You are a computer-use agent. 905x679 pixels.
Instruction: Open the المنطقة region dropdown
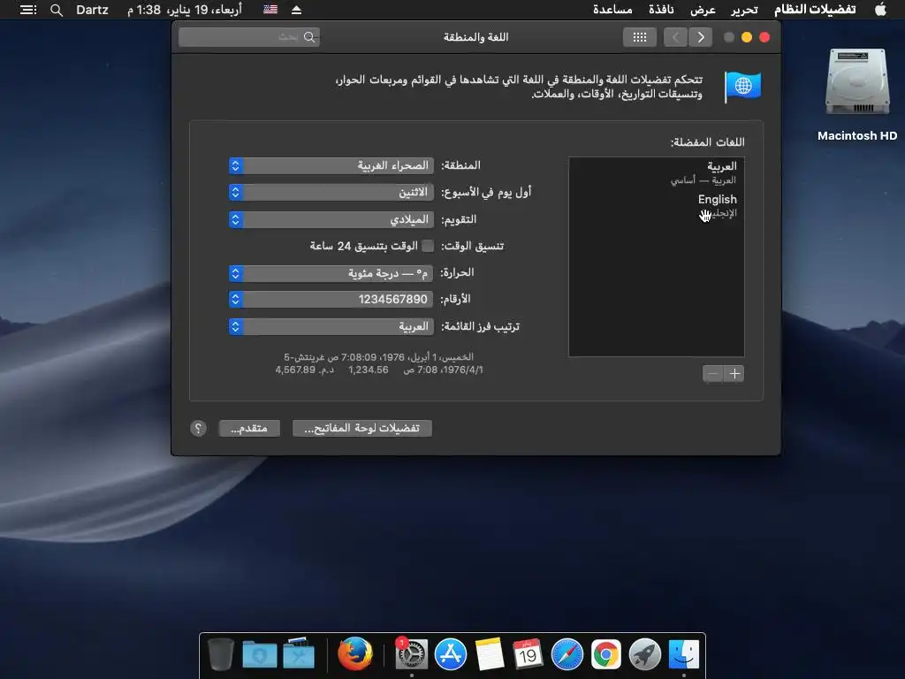[x=331, y=165]
